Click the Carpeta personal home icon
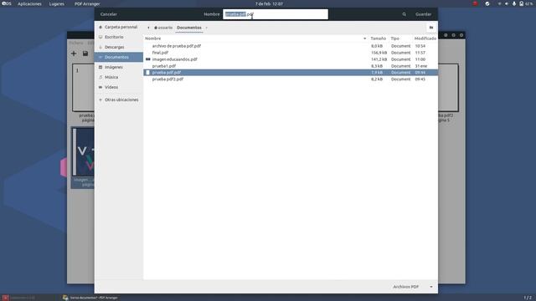 100,27
